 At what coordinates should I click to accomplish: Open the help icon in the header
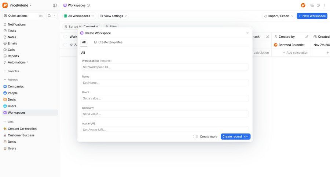[318, 5]
